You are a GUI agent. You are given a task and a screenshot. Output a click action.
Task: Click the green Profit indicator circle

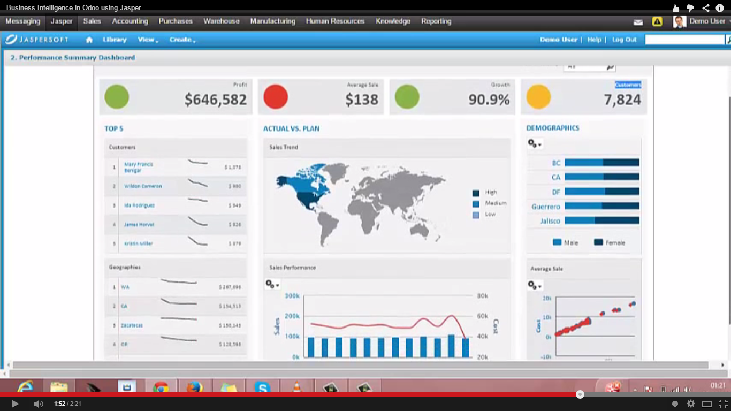point(117,97)
